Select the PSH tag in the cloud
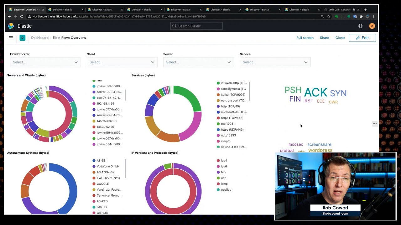The image size is (401, 225). point(293,90)
